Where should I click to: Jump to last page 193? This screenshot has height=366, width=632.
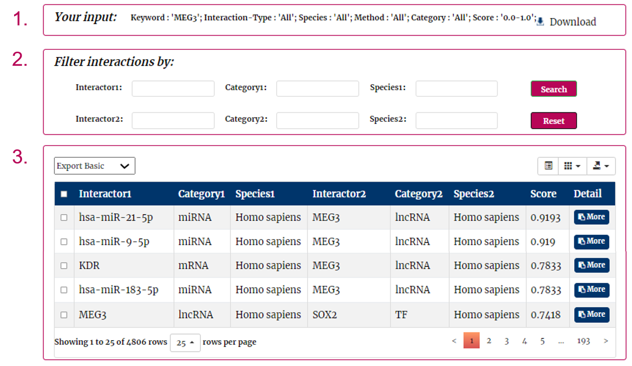[583, 341]
